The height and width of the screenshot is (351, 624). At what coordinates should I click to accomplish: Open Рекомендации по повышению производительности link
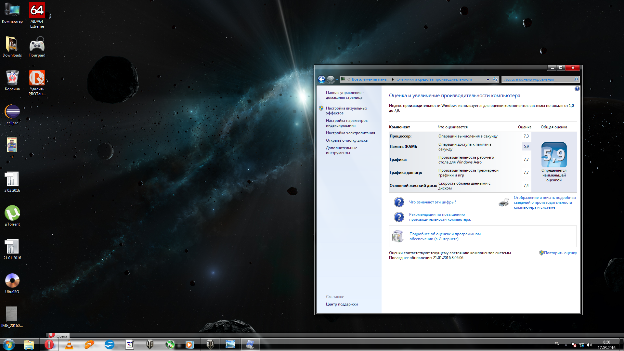(x=440, y=217)
